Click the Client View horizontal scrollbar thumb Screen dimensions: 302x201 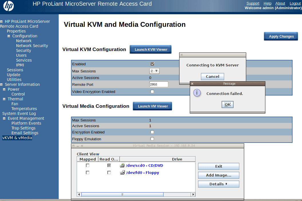tap(122, 194)
